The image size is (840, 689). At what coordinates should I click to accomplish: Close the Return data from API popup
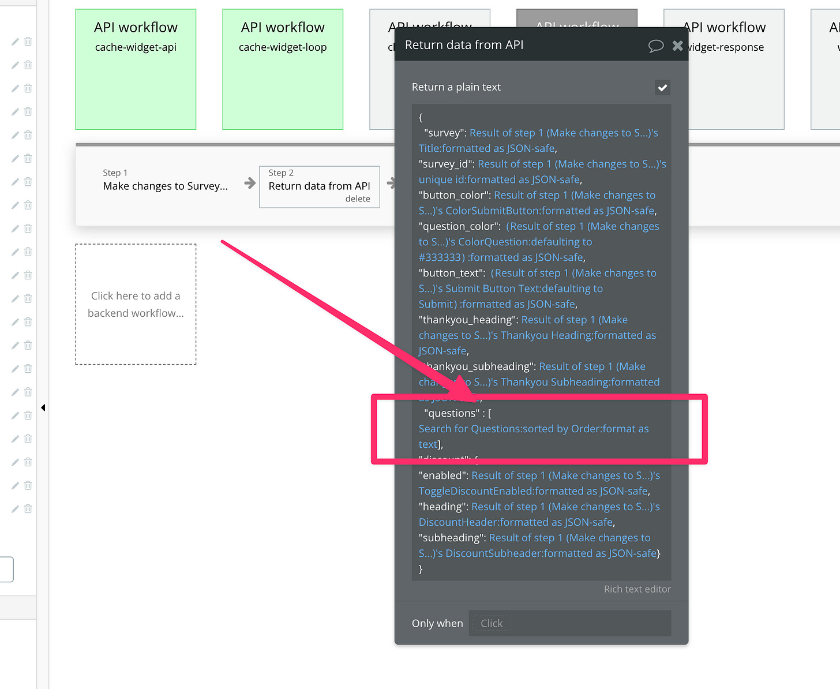coord(677,46)
